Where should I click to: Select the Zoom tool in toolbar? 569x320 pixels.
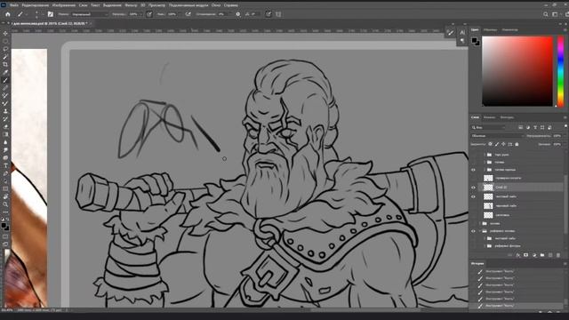click(5, 204)
